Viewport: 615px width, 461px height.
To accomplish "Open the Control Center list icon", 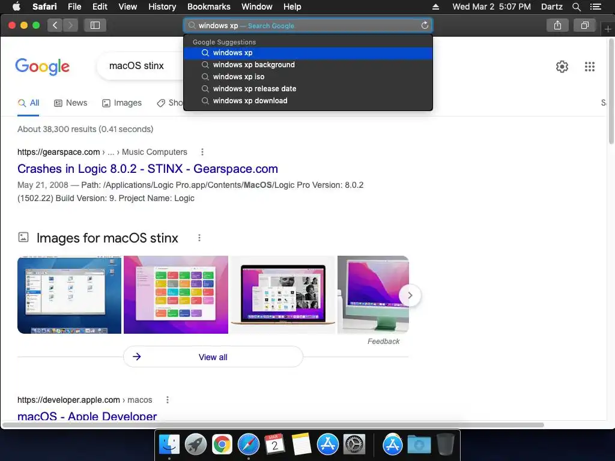I will coord(596,7).
